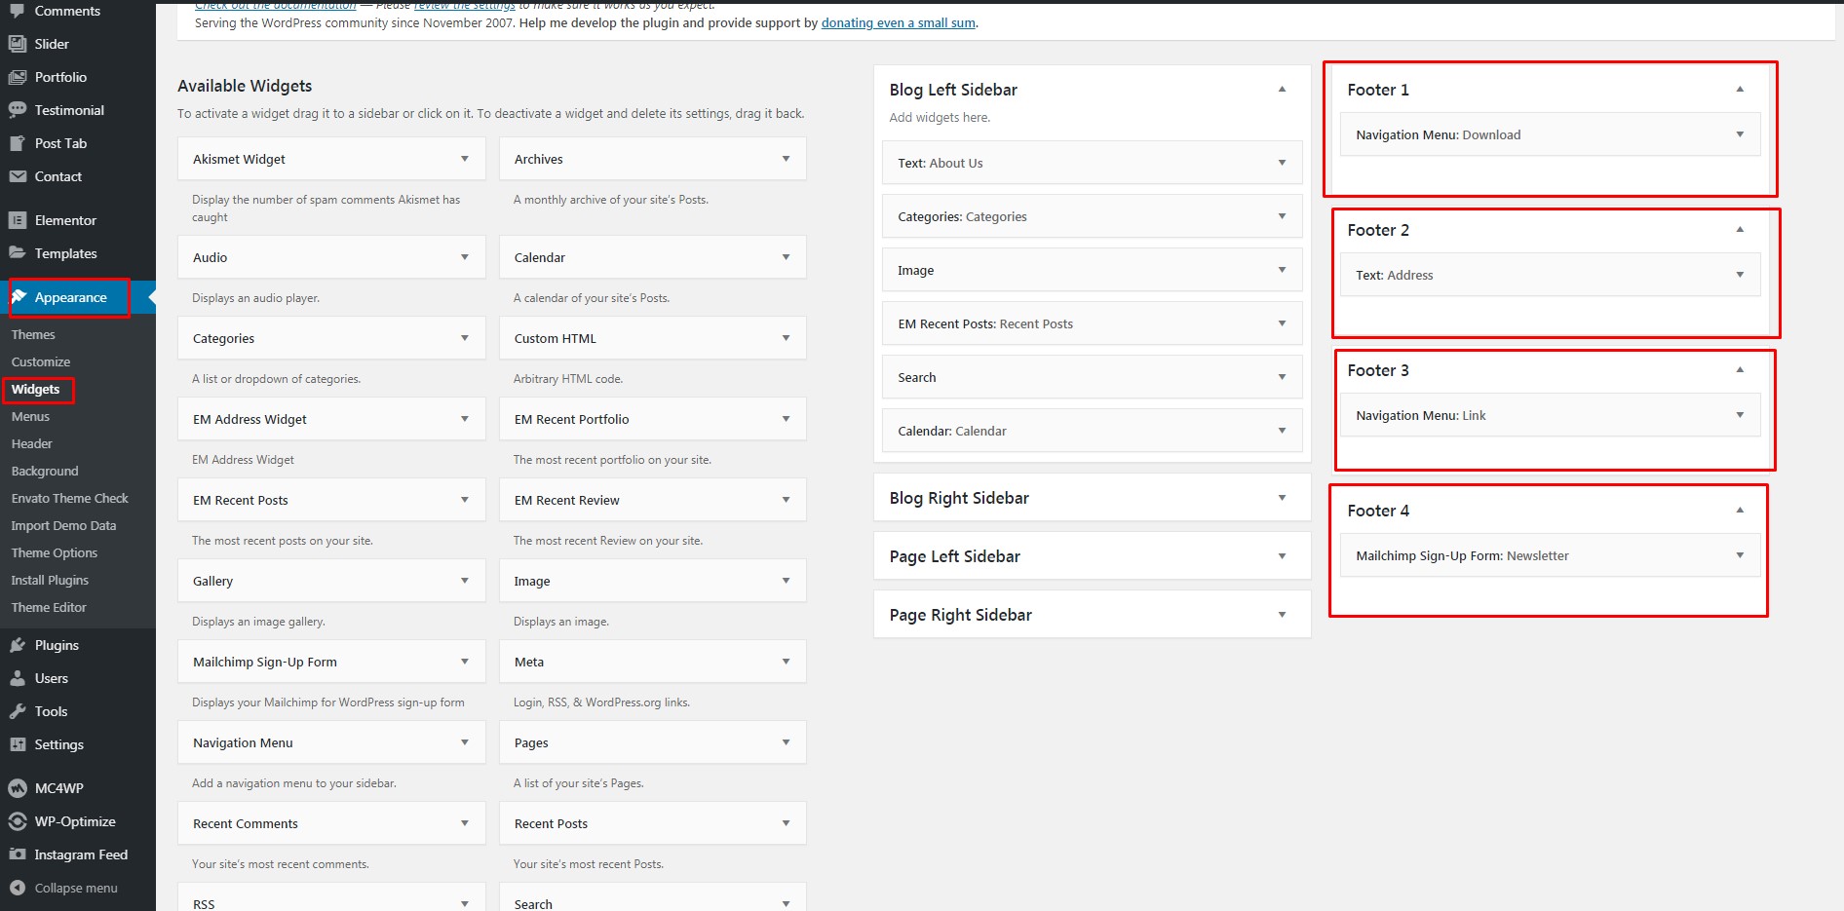The height and width of the screenshot is (911, 1844).
Task: Expand the Audio widget dropdown arrow
Action: click(465, 257)
